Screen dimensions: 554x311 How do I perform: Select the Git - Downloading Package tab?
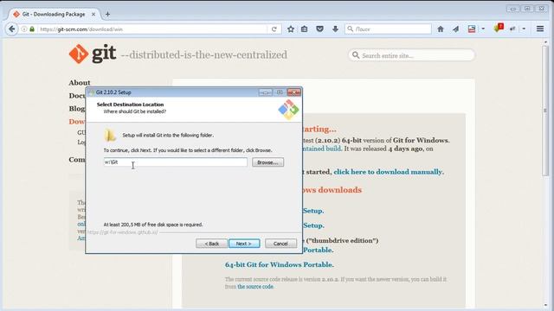coord(54,14)
